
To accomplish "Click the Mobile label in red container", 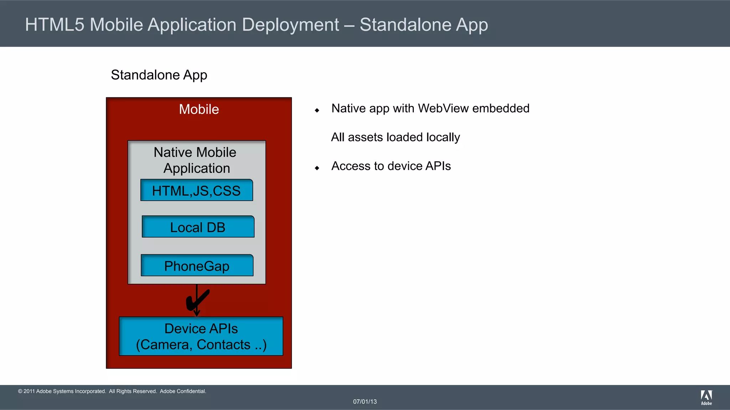I will click(x=199, y=109).
